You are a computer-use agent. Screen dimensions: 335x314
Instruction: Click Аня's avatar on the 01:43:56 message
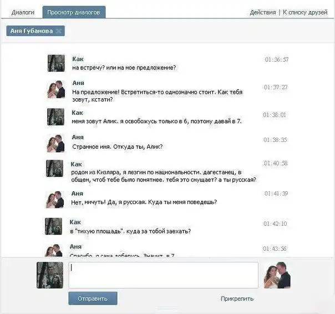click(x=54, y=250)
